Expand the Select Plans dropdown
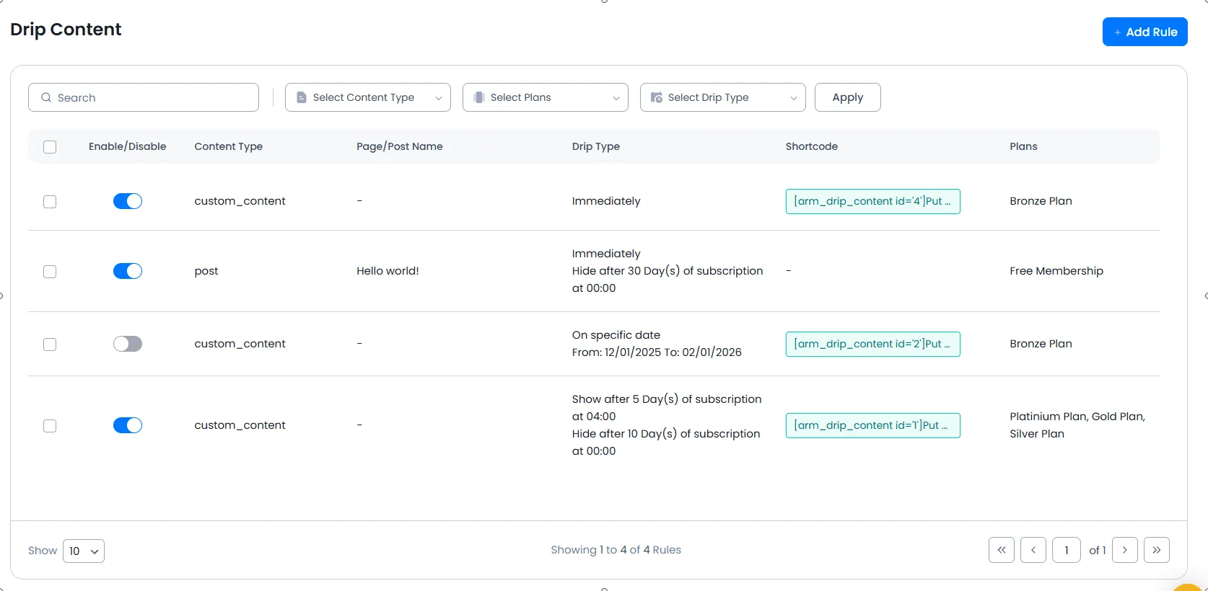 pos(545,97)
